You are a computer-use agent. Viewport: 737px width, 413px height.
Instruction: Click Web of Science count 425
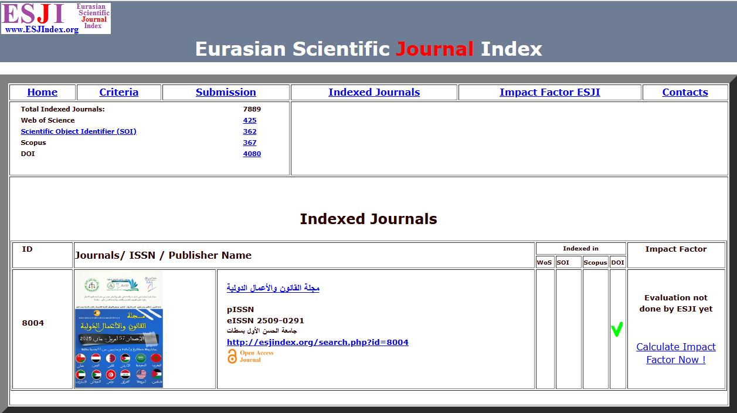click(x=250, y=120)
